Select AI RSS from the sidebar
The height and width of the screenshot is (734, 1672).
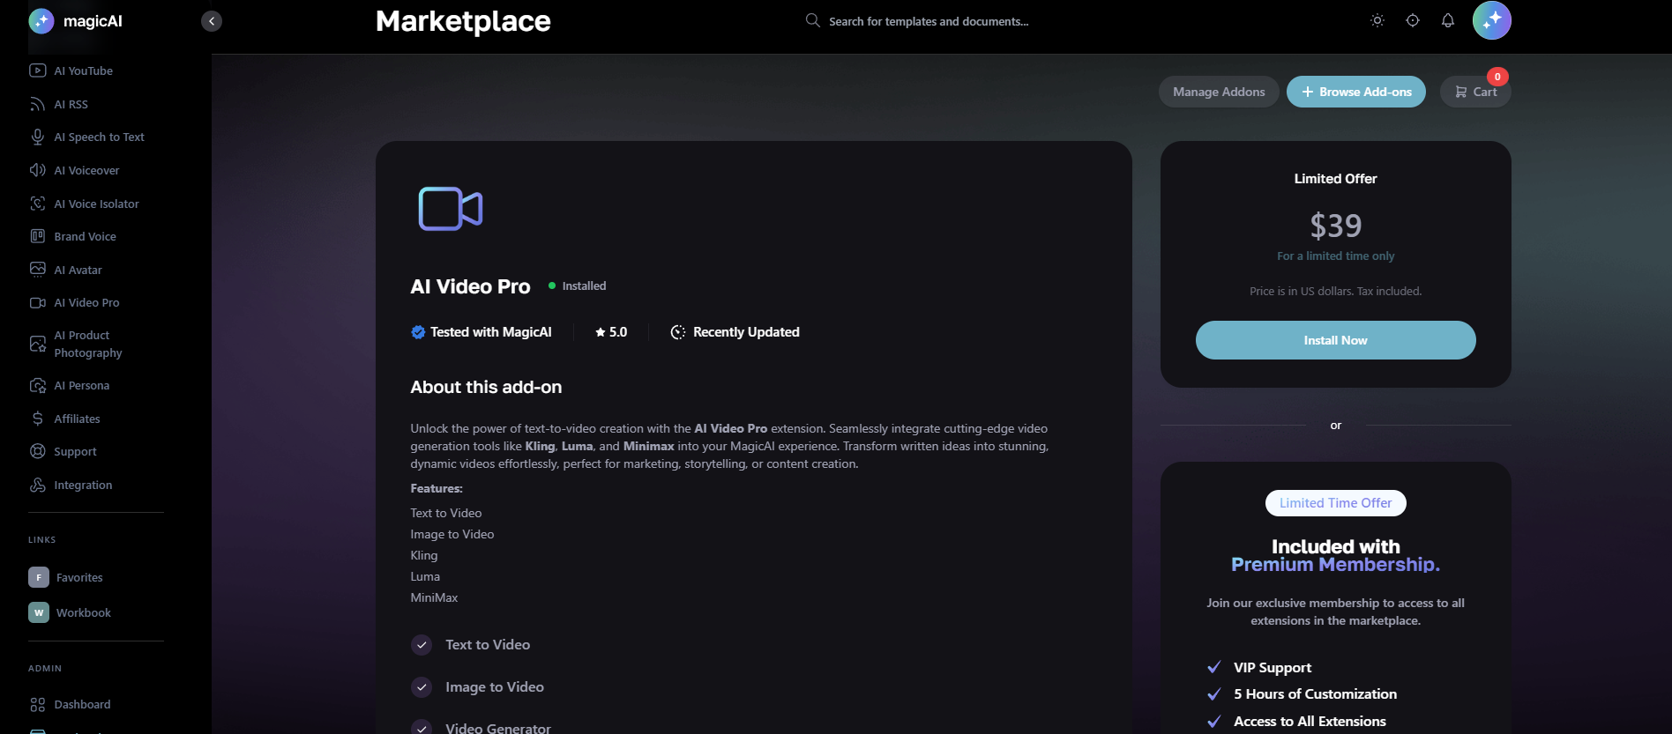pyautogui.click(x=71, y=104)
